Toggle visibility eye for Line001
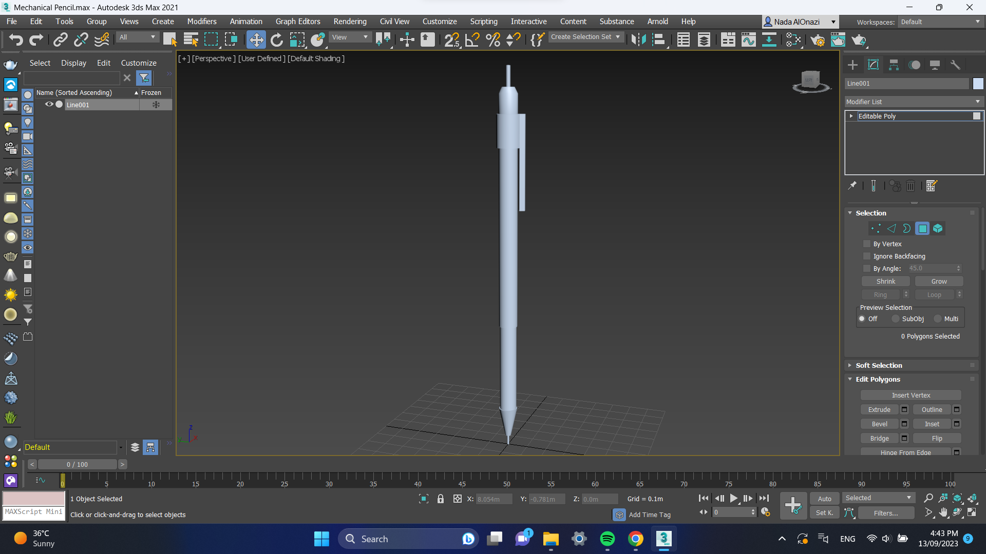 tap(49, 104)
